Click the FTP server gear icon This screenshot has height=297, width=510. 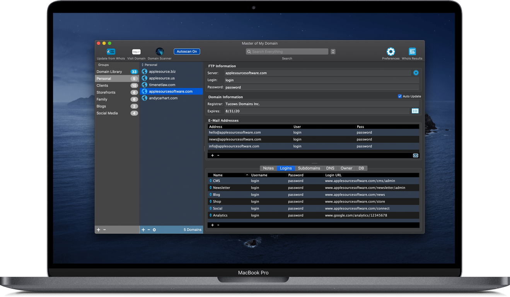click(416, 73)
